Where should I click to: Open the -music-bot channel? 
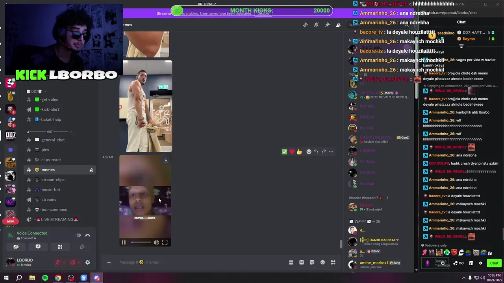pyautogui.click(x=59, y=190)
